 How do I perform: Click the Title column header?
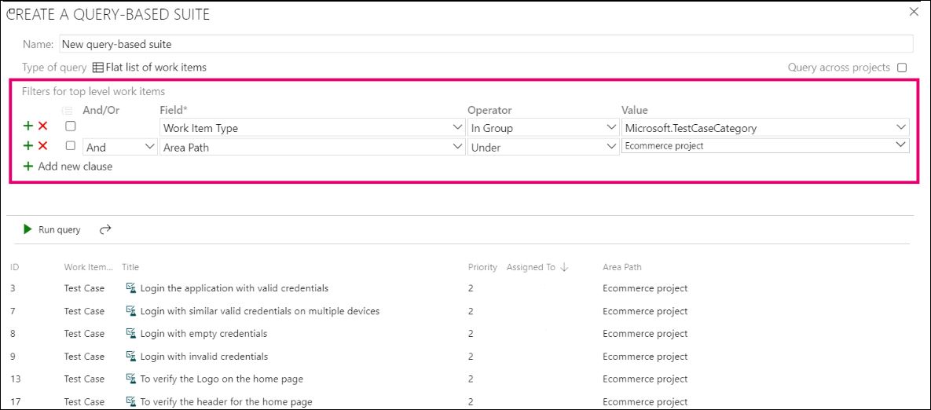click(130, 267)
